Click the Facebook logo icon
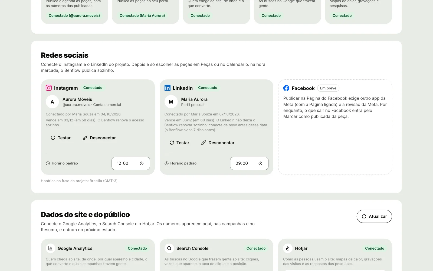 pos(286,88)
